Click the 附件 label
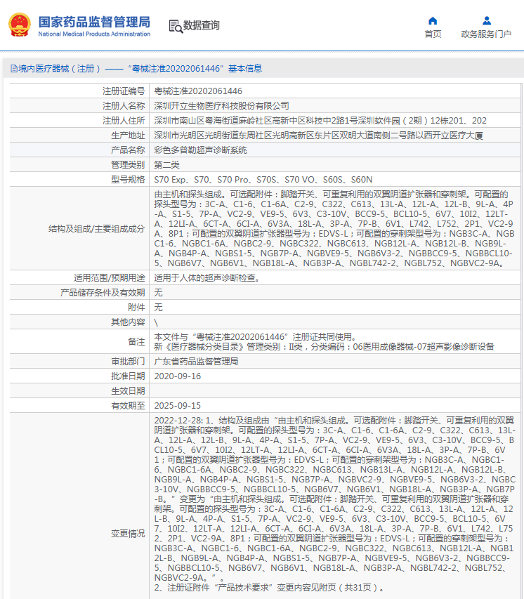524x599 pixels. (x=136, y=308)
